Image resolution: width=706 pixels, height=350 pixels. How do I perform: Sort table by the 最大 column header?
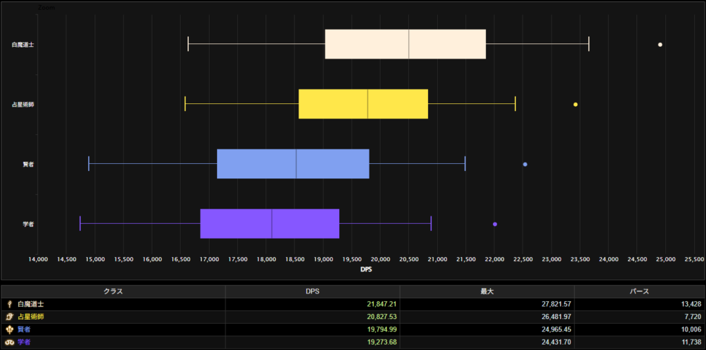[x=487, y=291]
